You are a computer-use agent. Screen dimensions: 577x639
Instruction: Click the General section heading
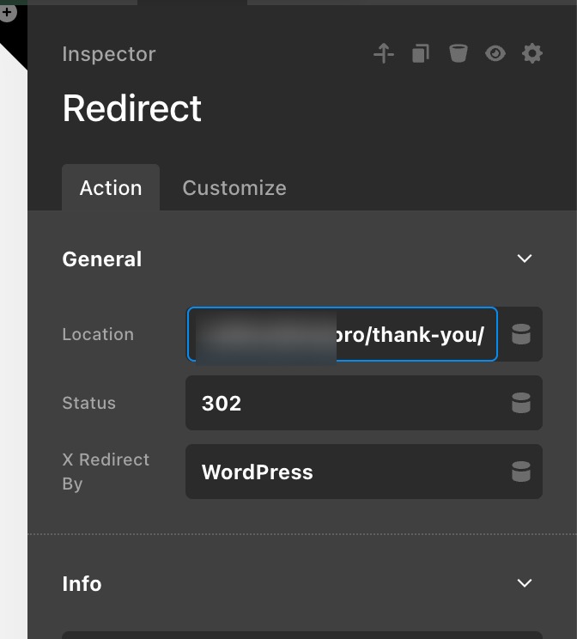102,259
